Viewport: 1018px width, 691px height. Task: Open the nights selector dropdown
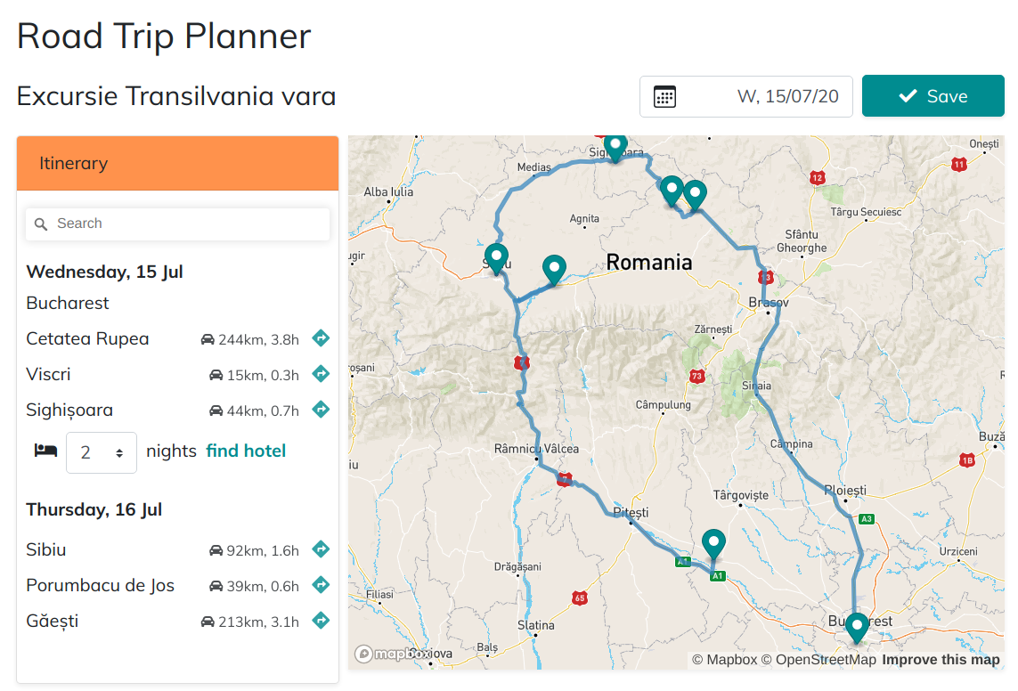(x=101, y=451)
